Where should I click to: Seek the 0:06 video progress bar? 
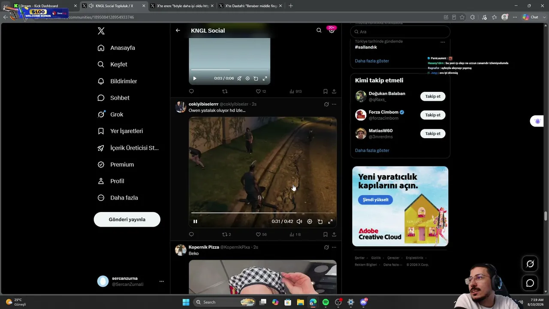[x=229, y=70]
